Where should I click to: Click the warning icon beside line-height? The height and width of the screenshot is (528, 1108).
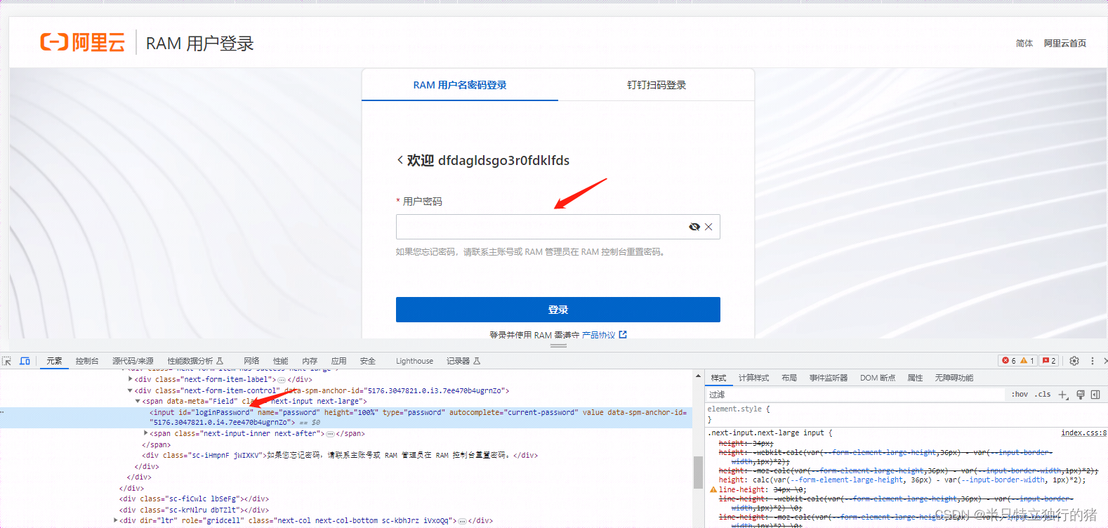713,490
